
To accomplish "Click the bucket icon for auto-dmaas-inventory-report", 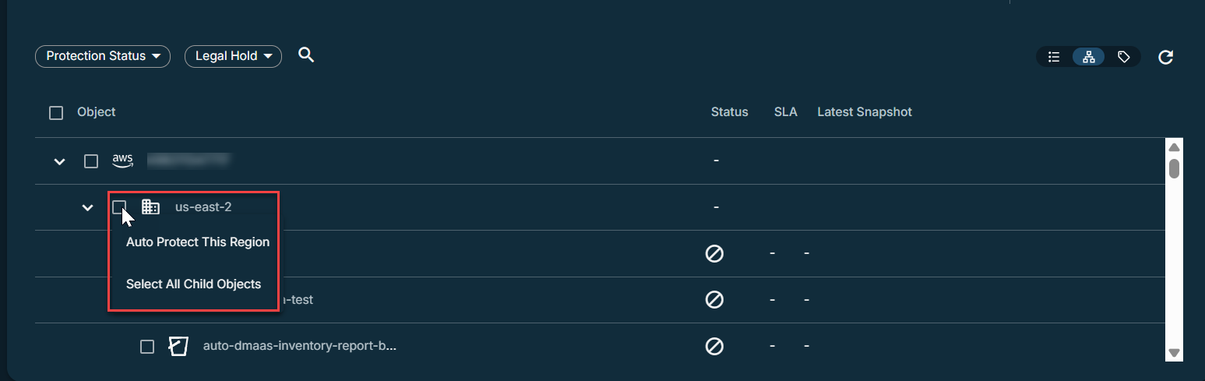I will coord(178,346).
